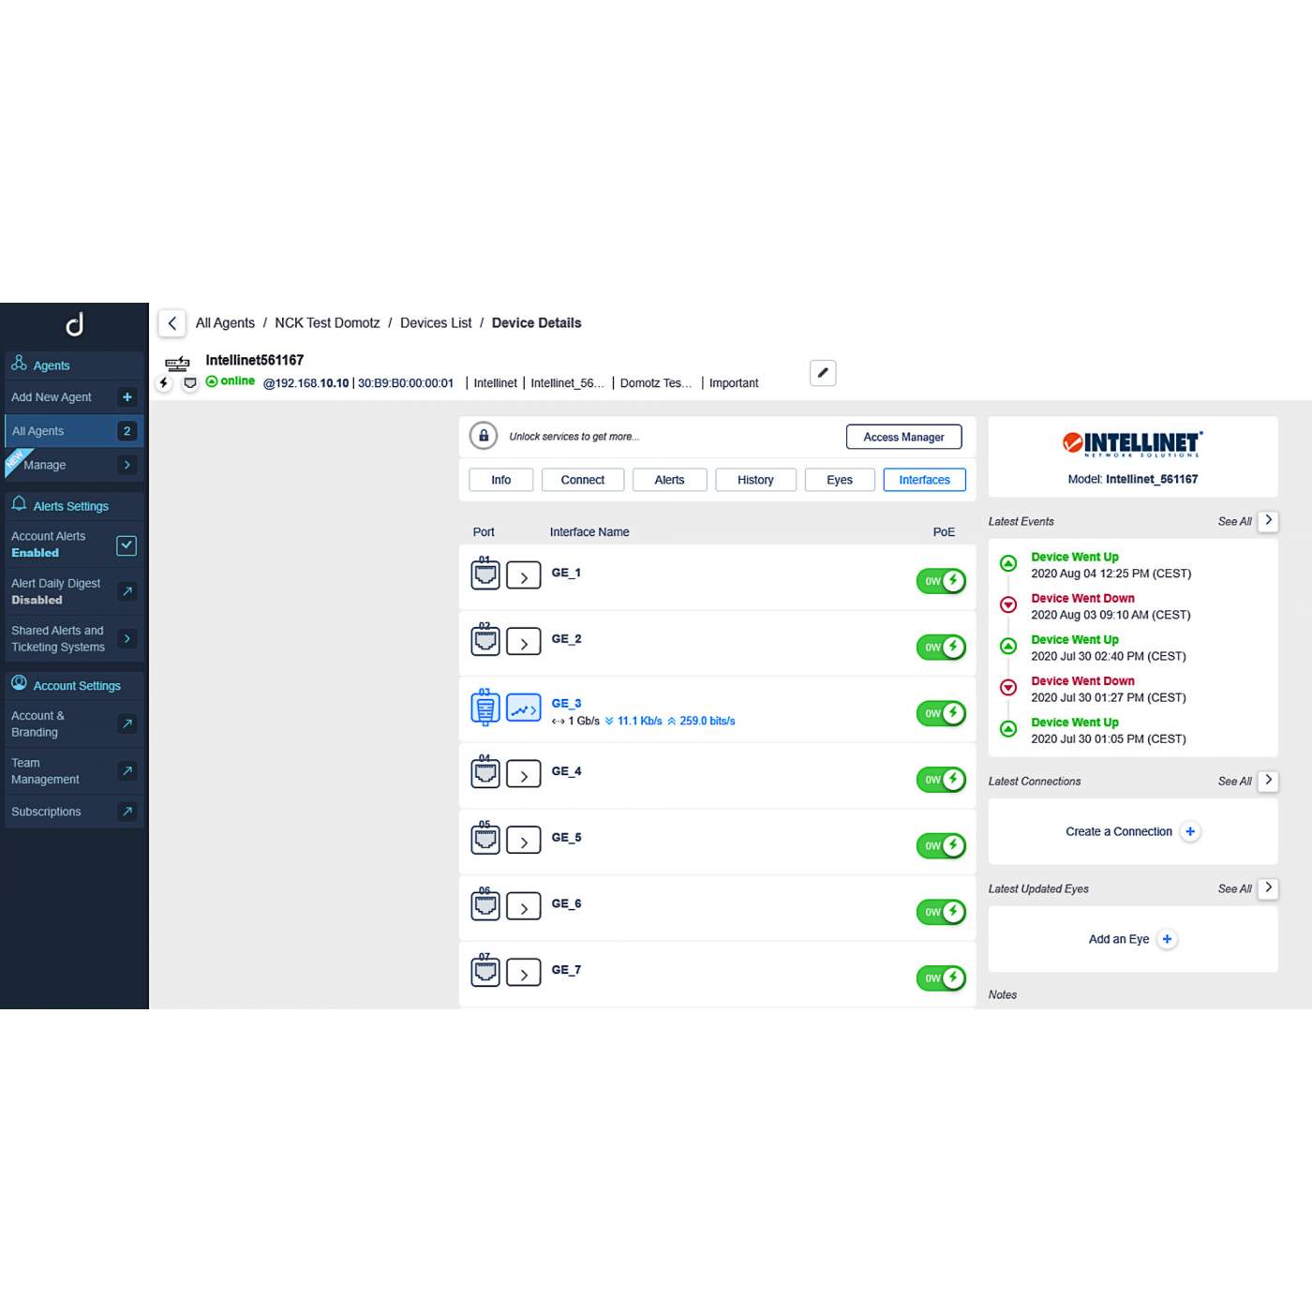Open the Devices List breadcrumb link
This screenshot has height=1312, width=1312.
435,322
